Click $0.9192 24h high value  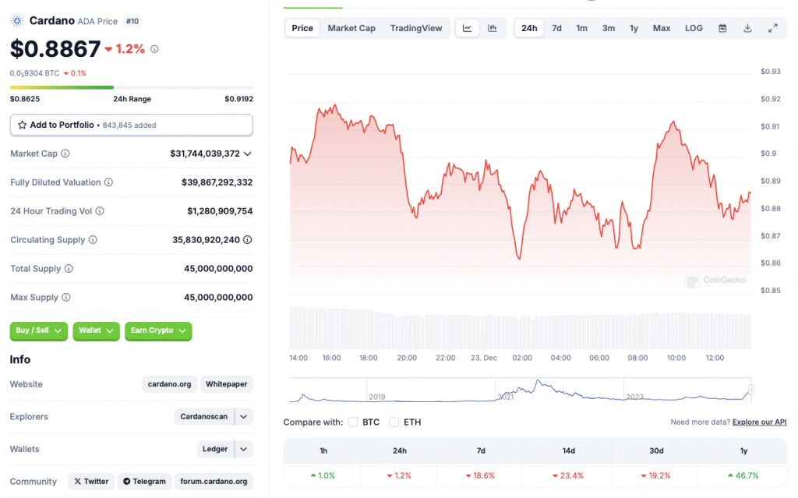pos(238,99)
